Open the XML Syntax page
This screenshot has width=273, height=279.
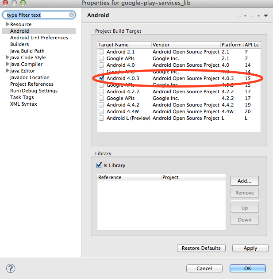23,104
